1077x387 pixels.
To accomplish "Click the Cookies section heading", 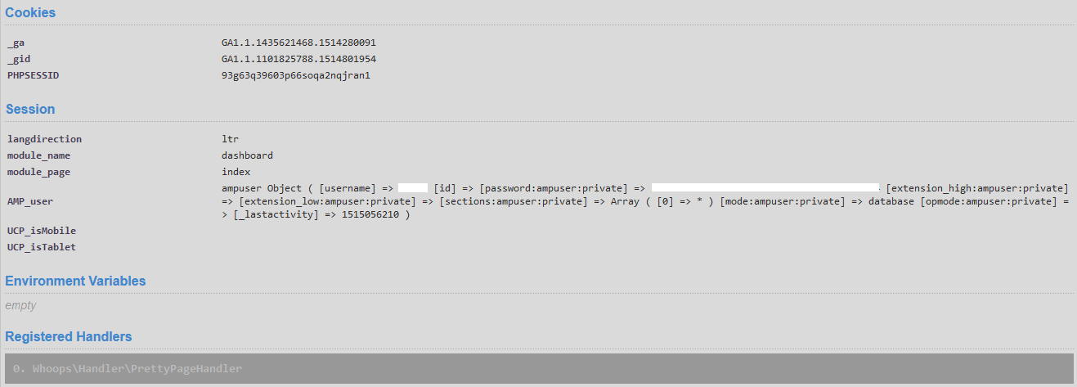I will click(x=30, y=13).
